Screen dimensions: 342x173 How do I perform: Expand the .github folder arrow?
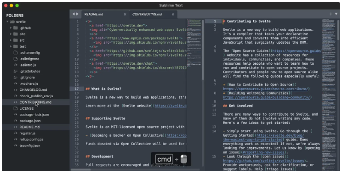click(x=11, y=28)
